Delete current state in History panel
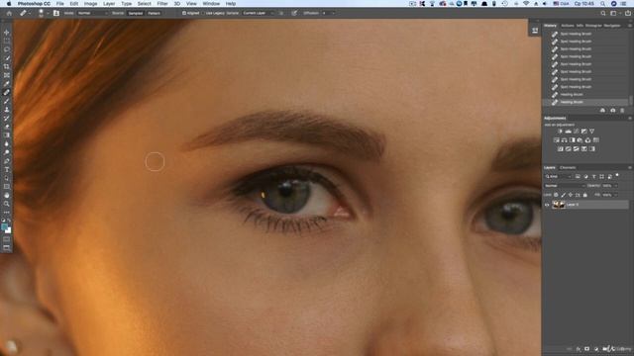This screenshot has width=634, height=356. tap(622, 110)
